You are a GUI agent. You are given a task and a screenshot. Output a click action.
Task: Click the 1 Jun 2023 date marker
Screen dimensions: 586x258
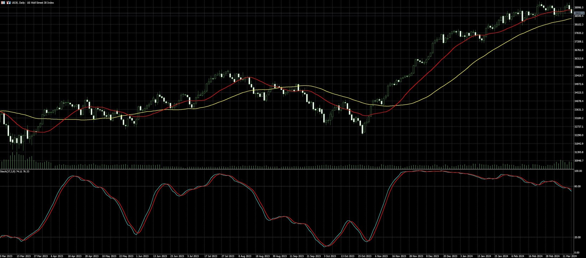click(x=142, y=256)
